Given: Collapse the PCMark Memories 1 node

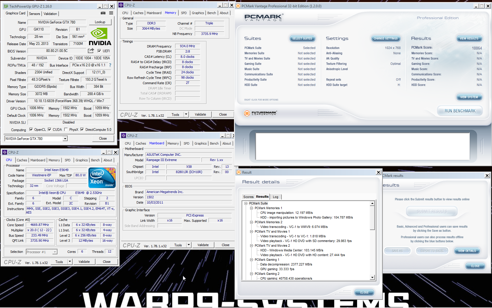Looking at the screenshot, I should tap(251, 208).
